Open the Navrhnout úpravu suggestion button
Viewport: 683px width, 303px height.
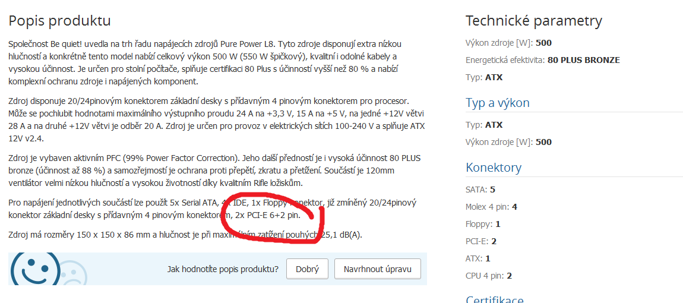(378, 269)
